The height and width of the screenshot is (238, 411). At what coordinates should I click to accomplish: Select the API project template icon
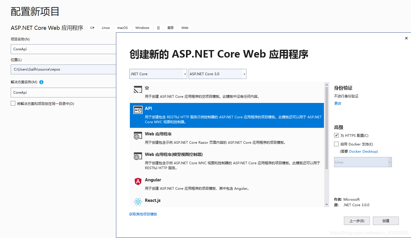(138, 110)
